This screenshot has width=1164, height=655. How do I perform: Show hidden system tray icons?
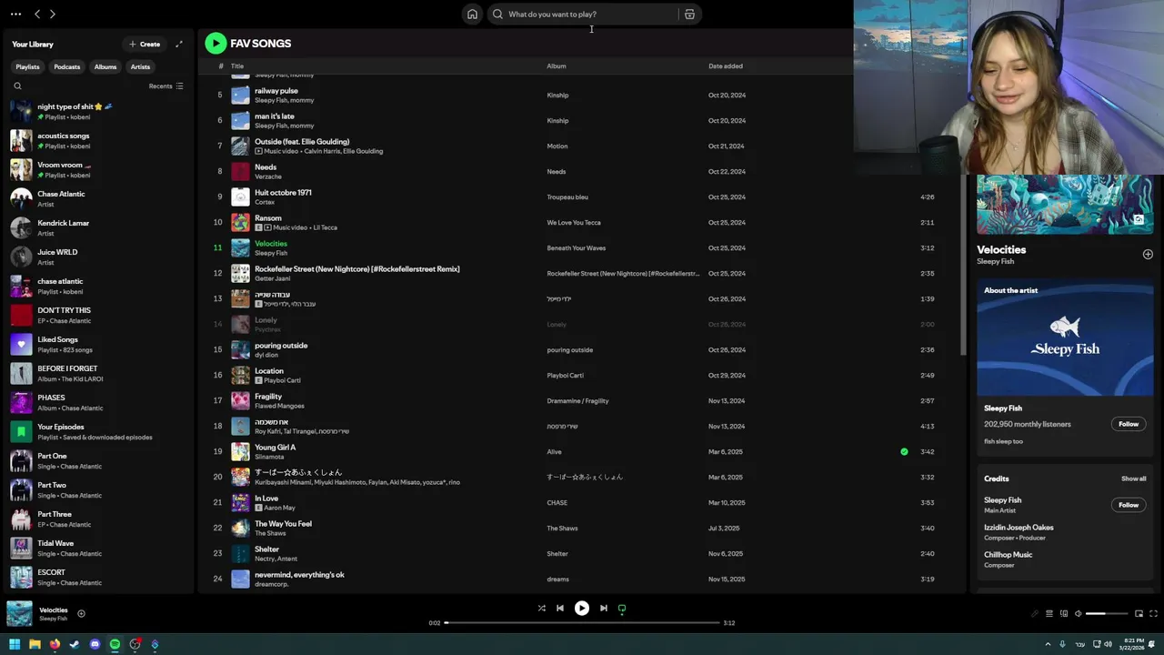tap(1047, 644)
